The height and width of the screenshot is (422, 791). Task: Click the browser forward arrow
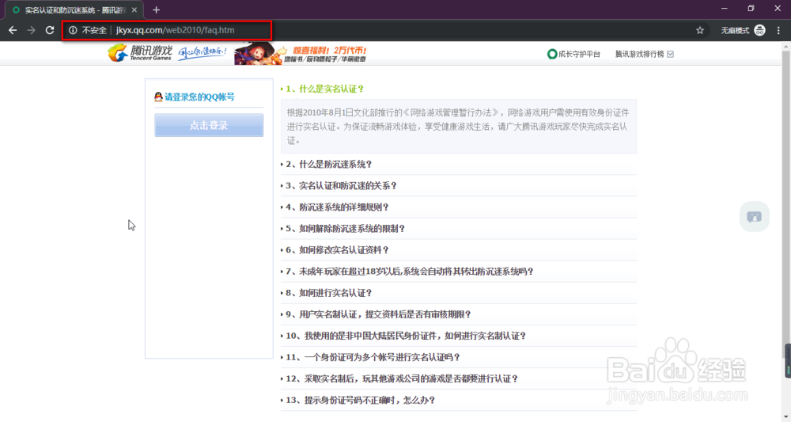coord(32,30)
